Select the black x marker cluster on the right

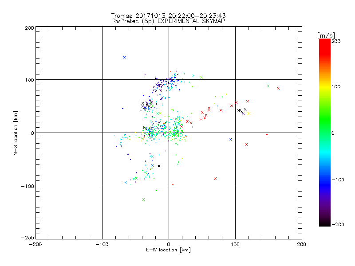click(241, 110)
